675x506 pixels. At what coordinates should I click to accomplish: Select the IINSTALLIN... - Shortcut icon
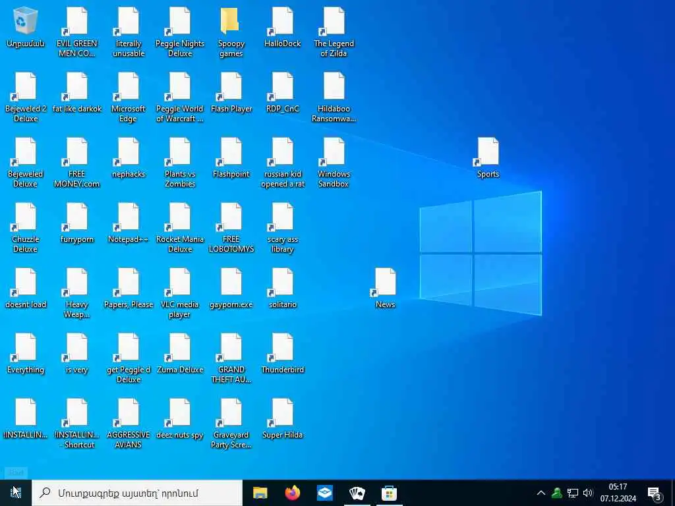(77, 424)
